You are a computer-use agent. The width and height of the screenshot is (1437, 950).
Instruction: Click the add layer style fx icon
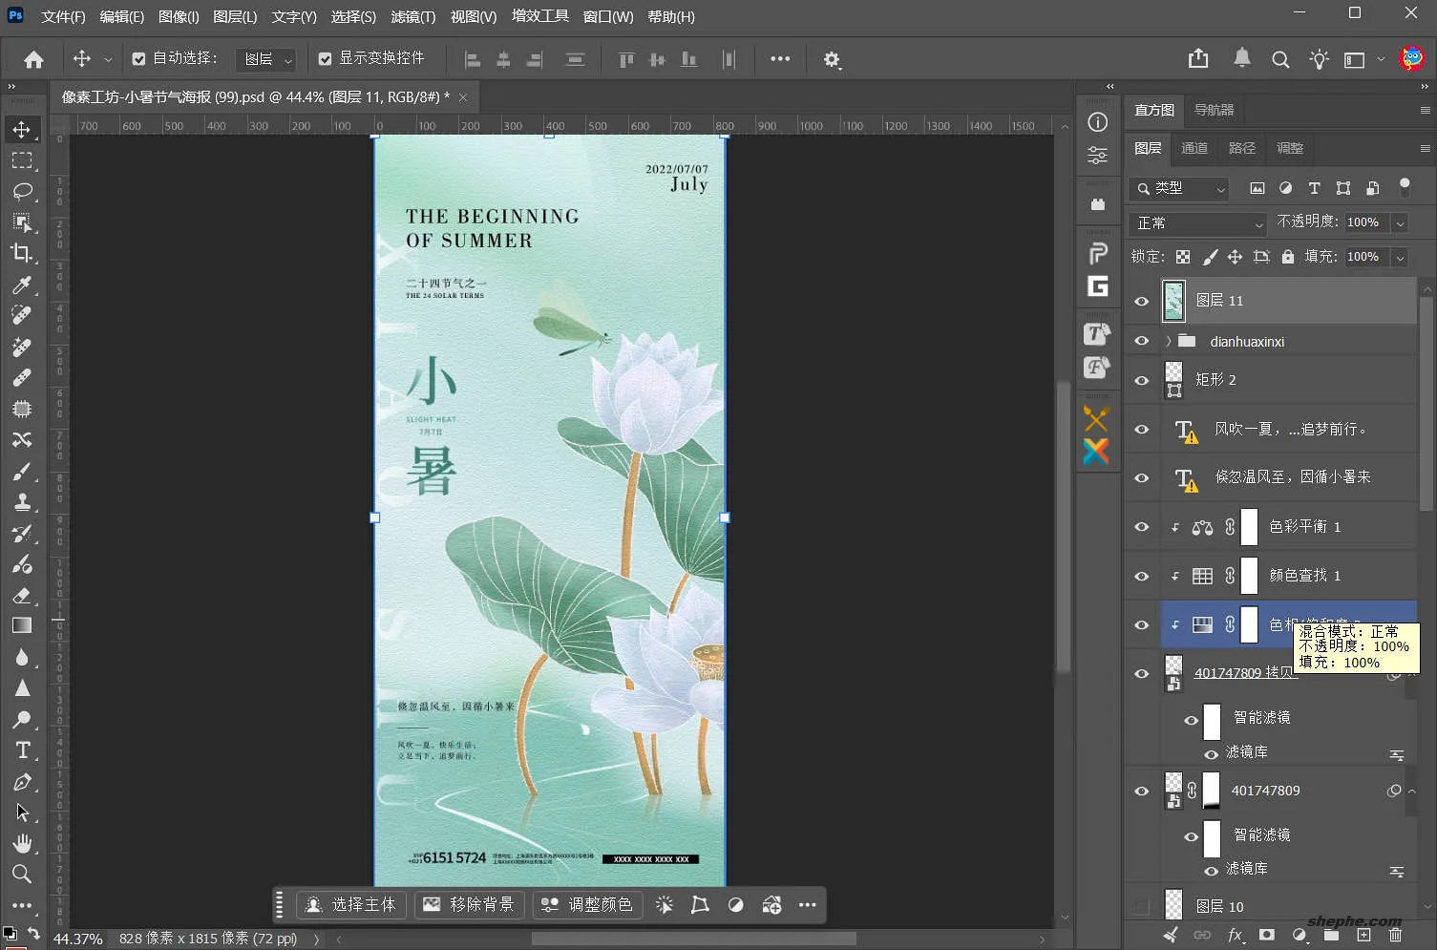coord(1235,935)
